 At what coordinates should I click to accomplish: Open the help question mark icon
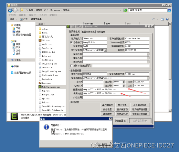coord(167,19)
